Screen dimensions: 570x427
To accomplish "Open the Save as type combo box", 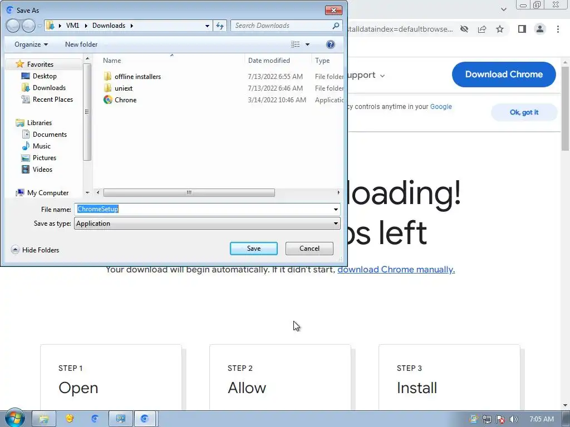I will point(207,224).
